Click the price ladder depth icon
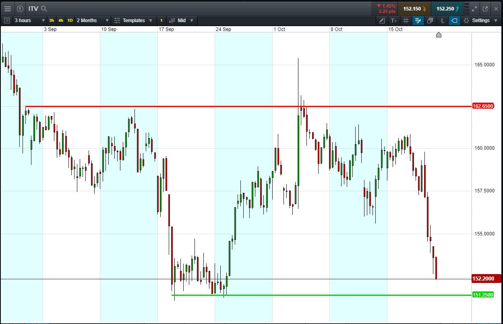This screenshot has width=503, height=324. (466, 8)
